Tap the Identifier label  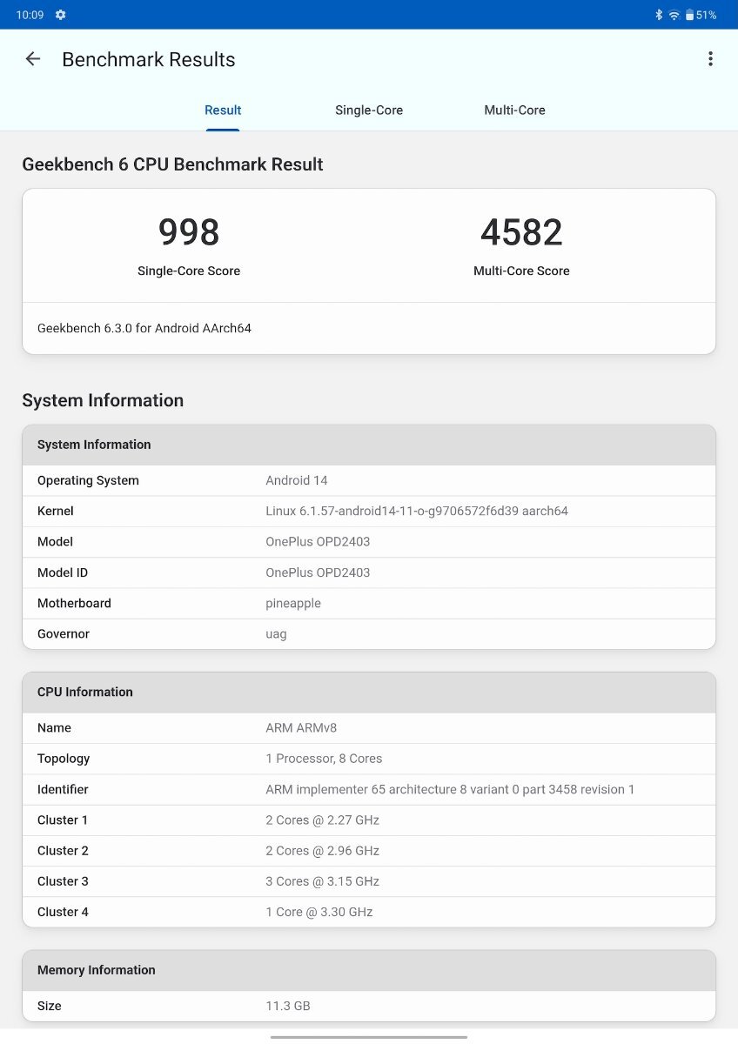click(x=63, y=789)
